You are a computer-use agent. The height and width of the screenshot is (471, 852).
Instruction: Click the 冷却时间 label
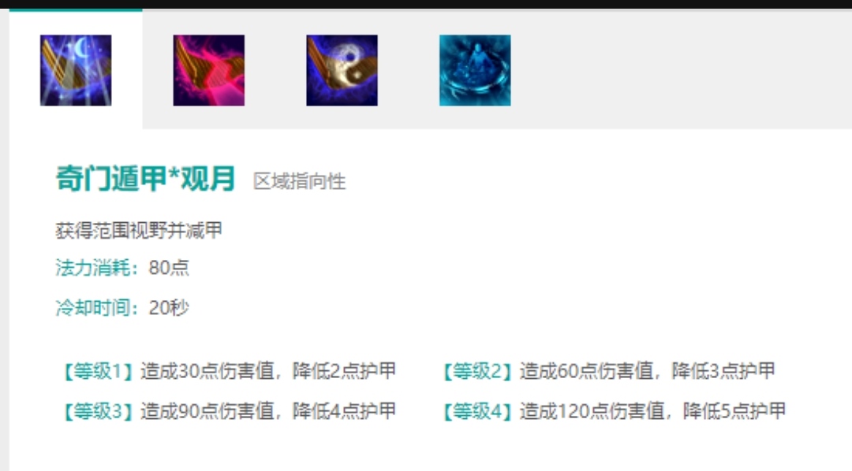point(93,308)
